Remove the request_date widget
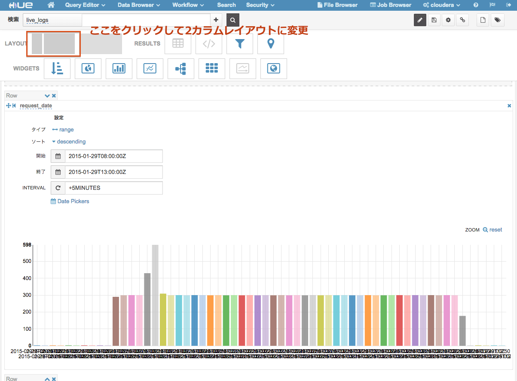Viewport: 517px width, 381px height. (509, 106)
